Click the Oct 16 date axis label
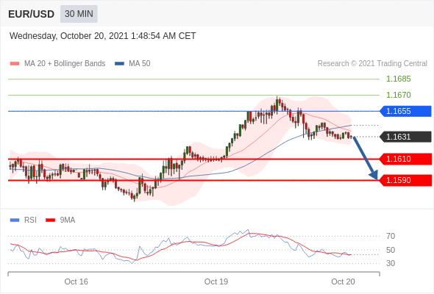 [x=76, y=282]
